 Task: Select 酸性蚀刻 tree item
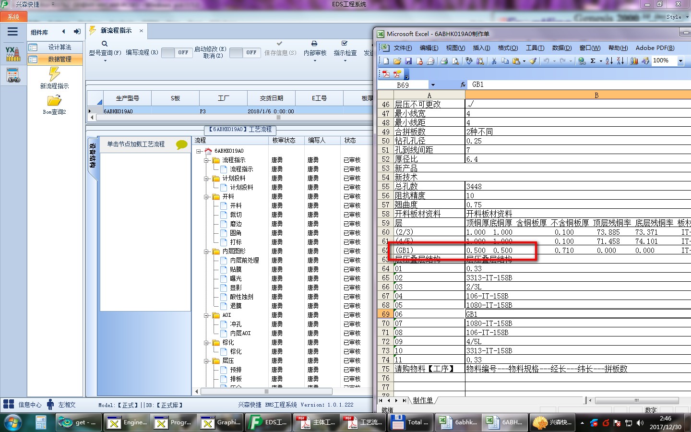(241, 297)
